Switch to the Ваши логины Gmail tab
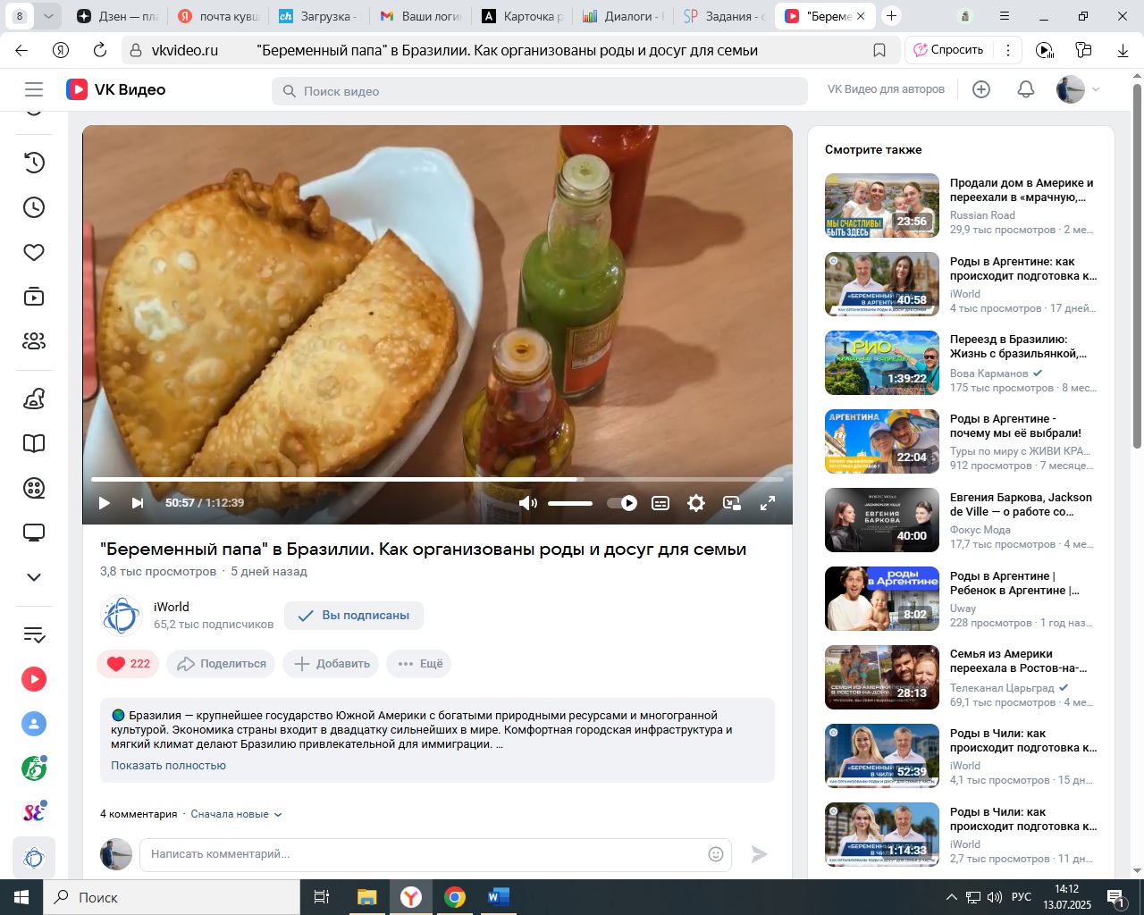The image size is (1144, 915). [x=420, y=16]
